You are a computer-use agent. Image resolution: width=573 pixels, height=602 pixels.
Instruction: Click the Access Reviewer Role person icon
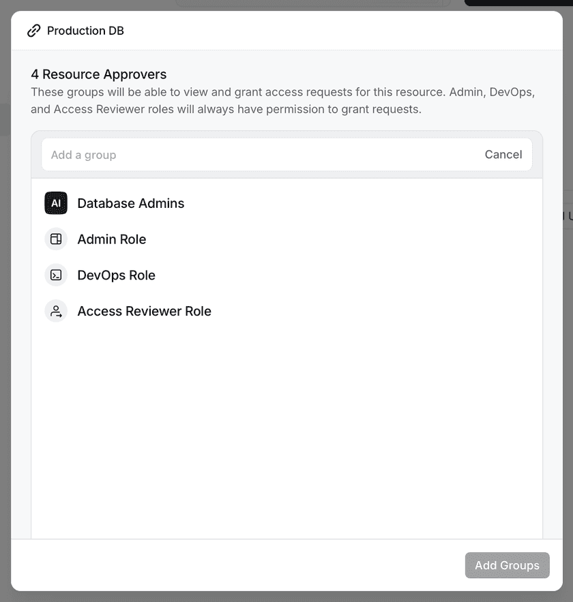tap(56, 312)
